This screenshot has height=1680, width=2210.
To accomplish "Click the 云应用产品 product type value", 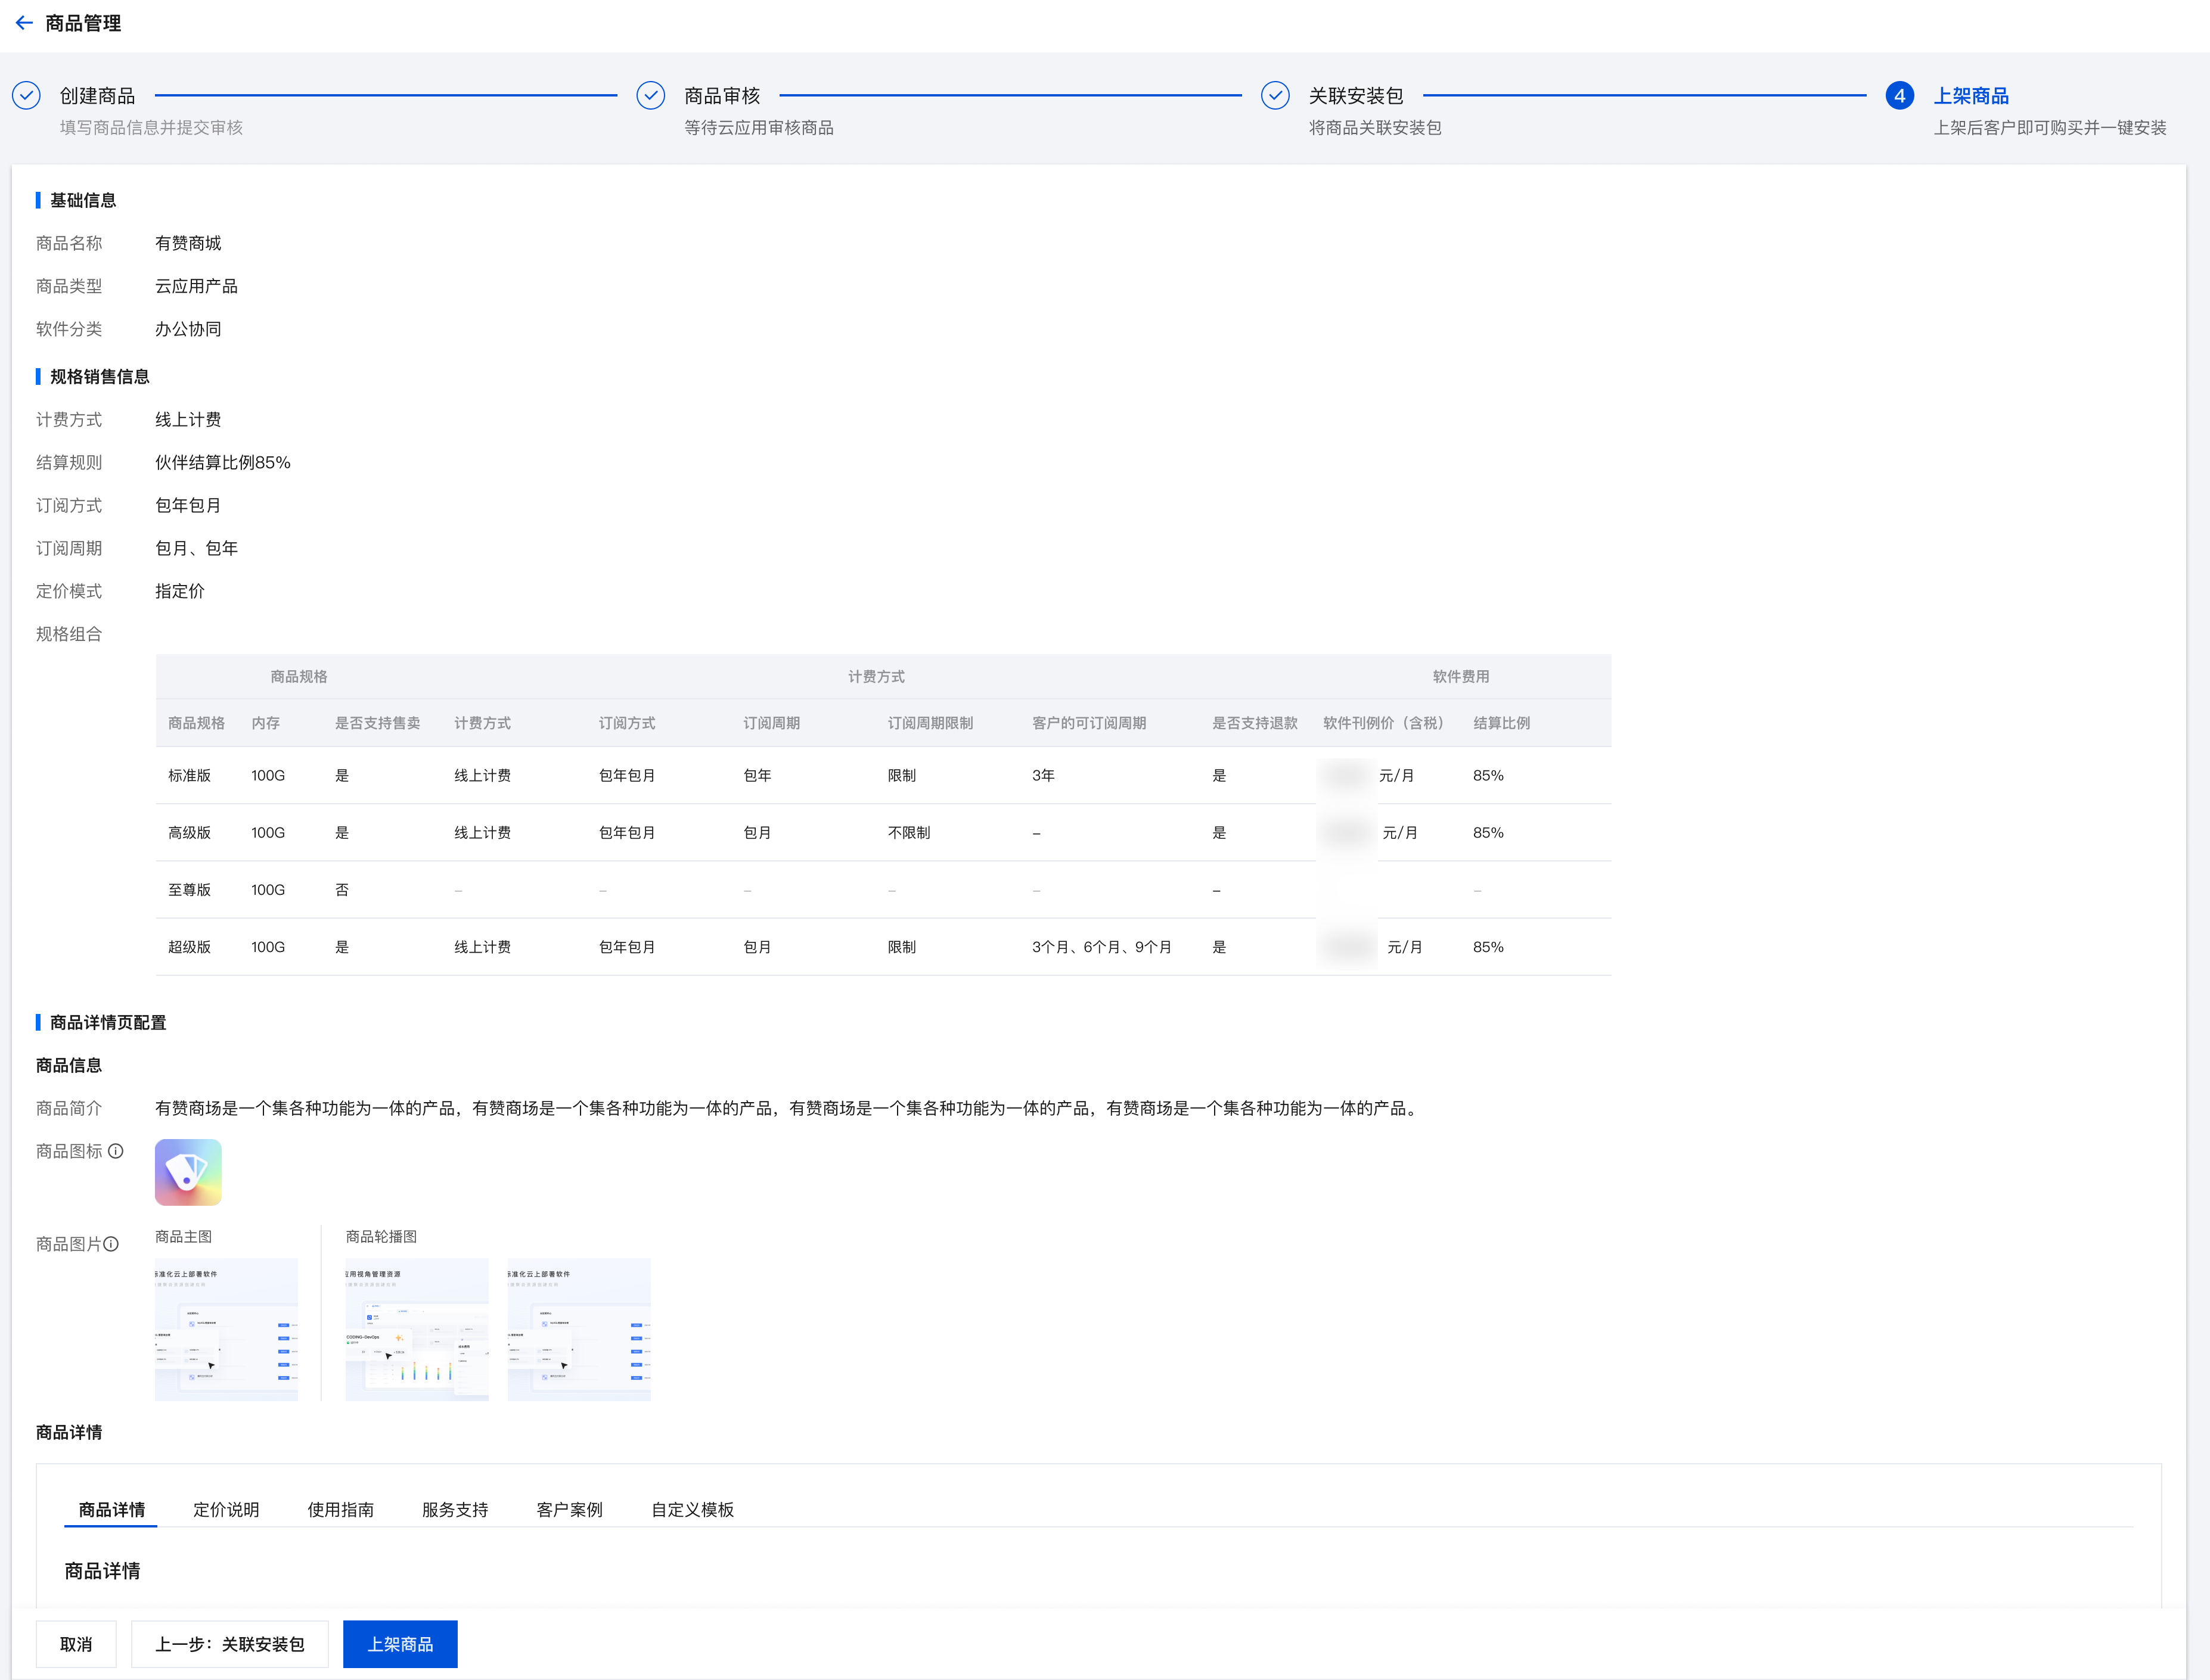I will coord(196,286).
